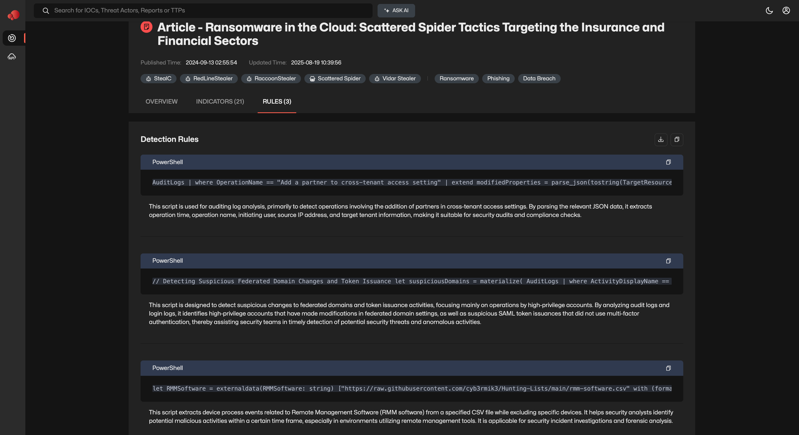Open the API cloud sidebar icon
Viewport: 799px width, 435px height.
pyautogui.click(x=12, y=57)
